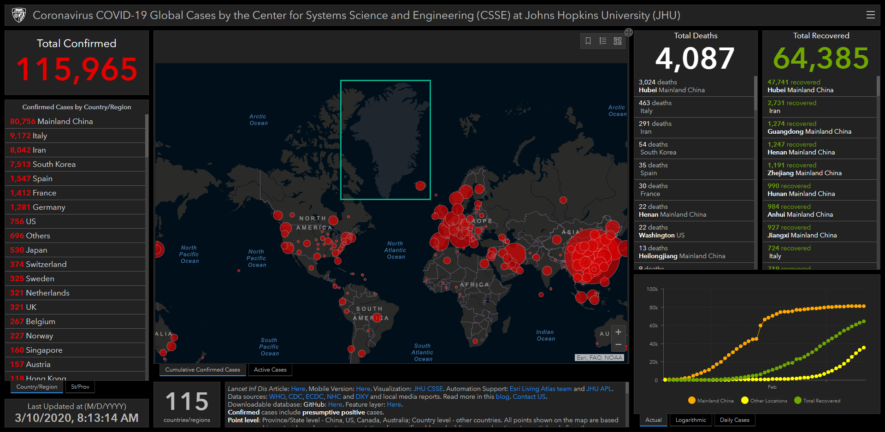The image size is (885, 432).
Task: Click the Total Recovered green legend marker
Action: pos(798,400)
